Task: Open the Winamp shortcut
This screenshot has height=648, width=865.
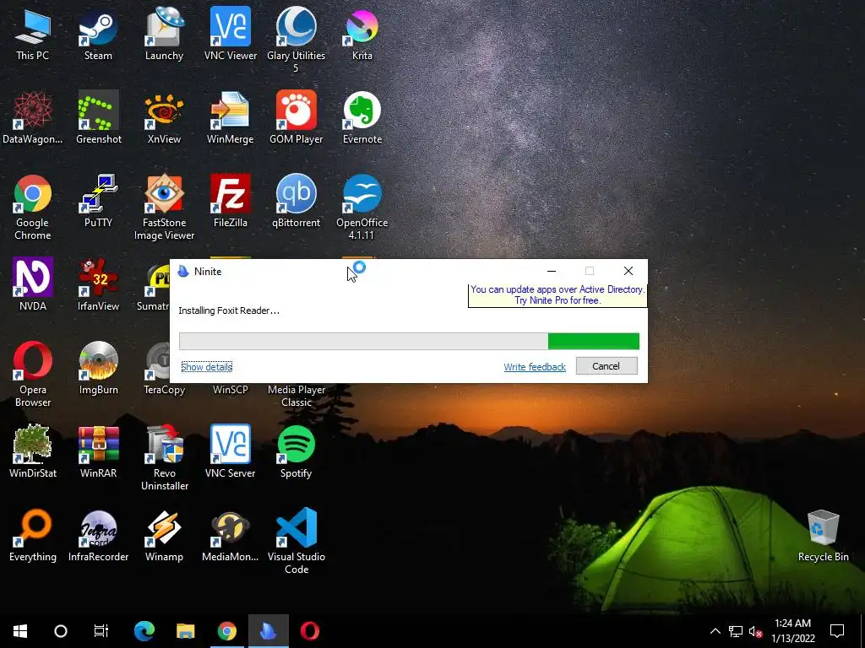Action: coord(164,536)
